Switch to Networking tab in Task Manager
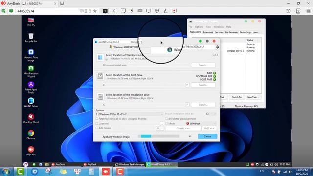 tap(245, 32)
